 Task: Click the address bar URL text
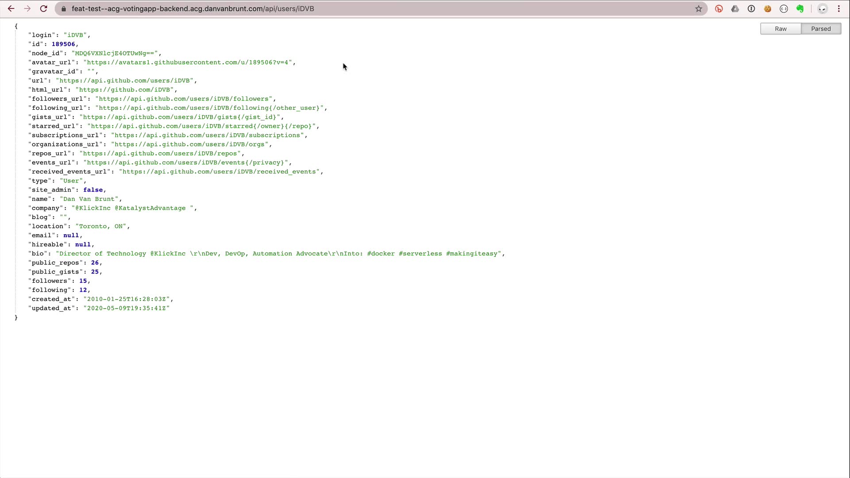[193, 8]
